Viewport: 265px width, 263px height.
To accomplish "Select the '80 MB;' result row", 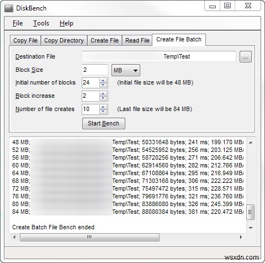I will click(128, 204).
